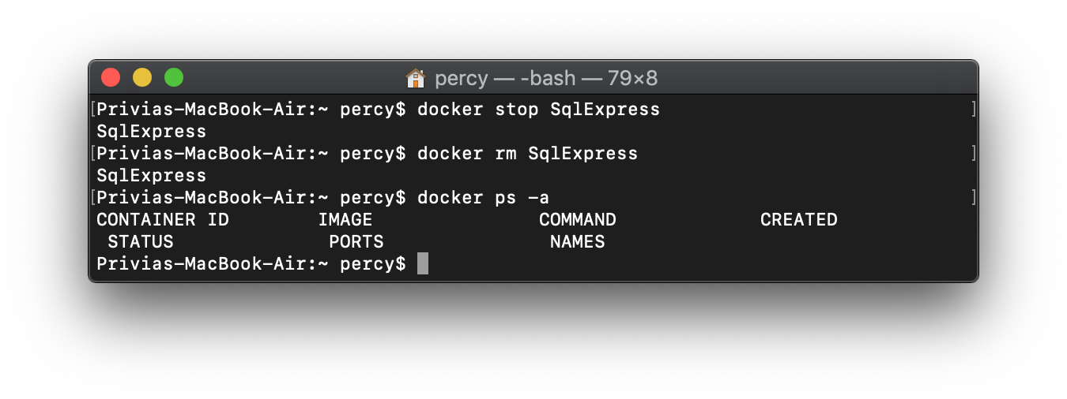The image size is (1067, 399).
Task: Click the 'docker rm SqlExpress' command text
Action: pos(527,153)
